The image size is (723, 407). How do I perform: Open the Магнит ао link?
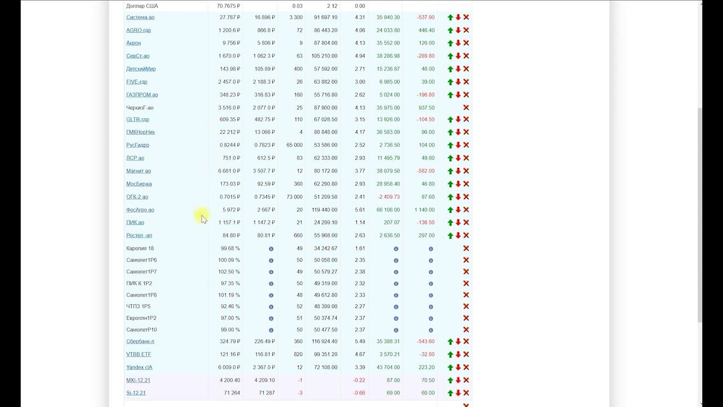point(138,171)
